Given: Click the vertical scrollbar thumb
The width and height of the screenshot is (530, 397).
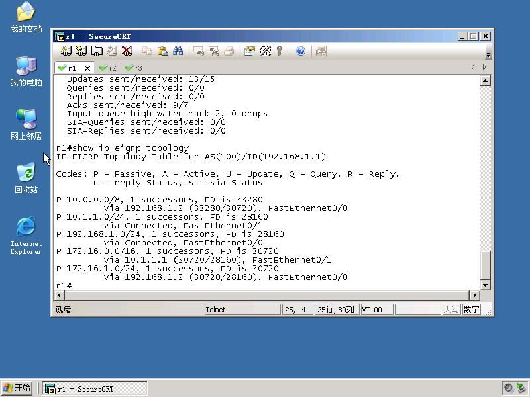Looking at the screenshot, I should (x=486, y=266).
